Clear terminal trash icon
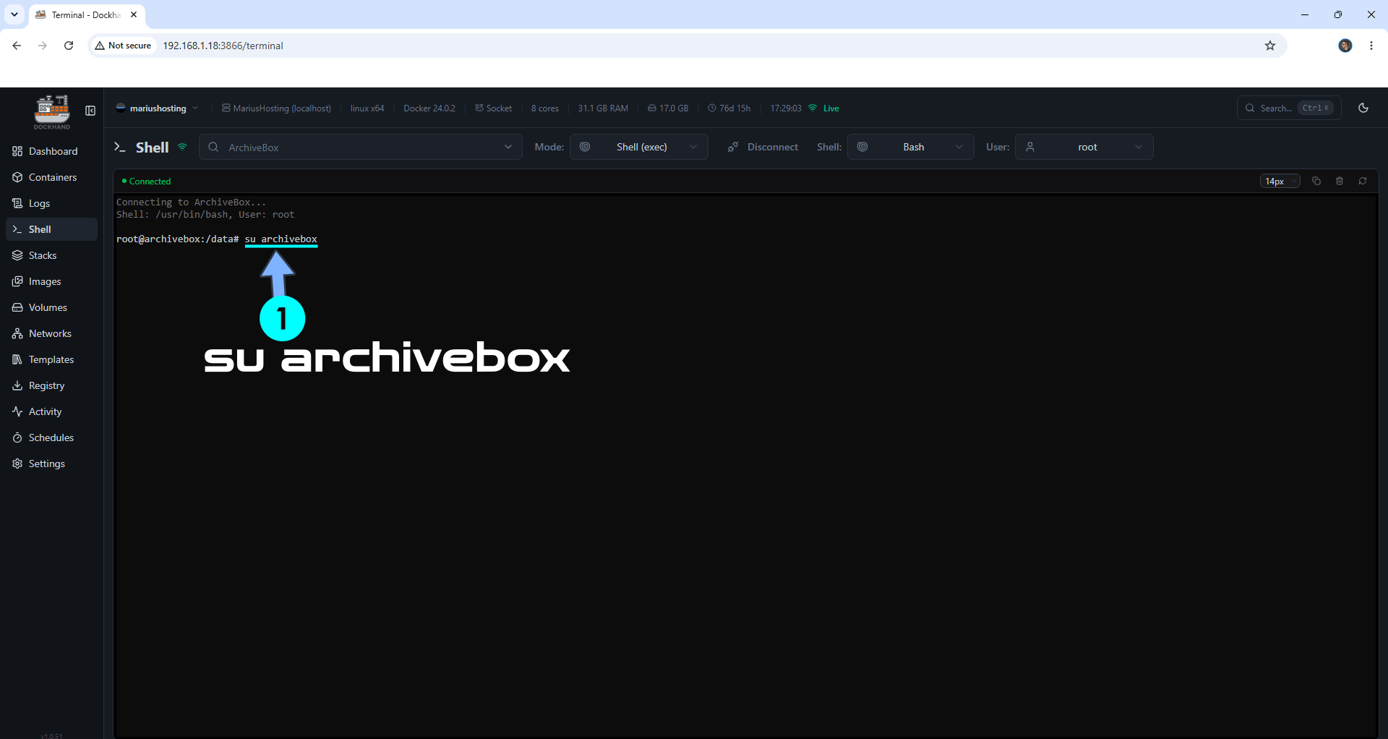 (x=1340, y=181)
